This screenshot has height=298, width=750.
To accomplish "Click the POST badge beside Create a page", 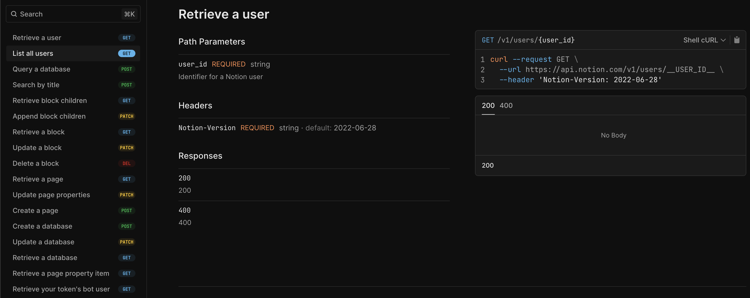I will [x=127, y=210].
